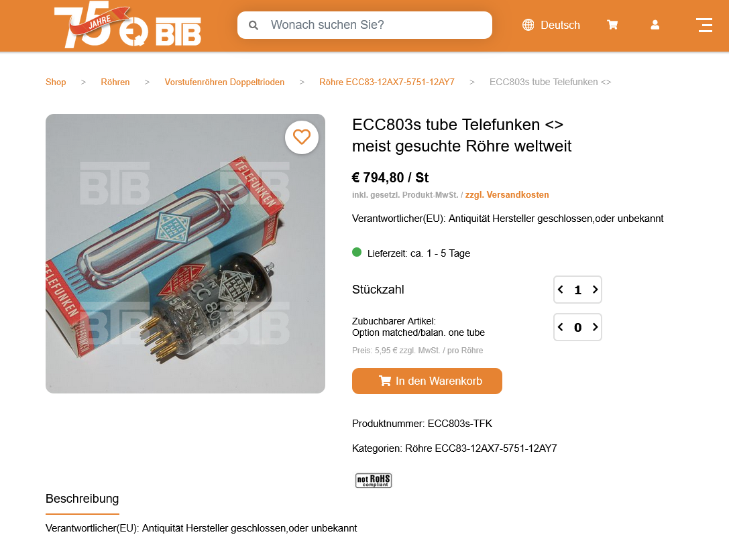
Task: Decrease Stückzahl quantity with left arrow
Action: (561, 290)
